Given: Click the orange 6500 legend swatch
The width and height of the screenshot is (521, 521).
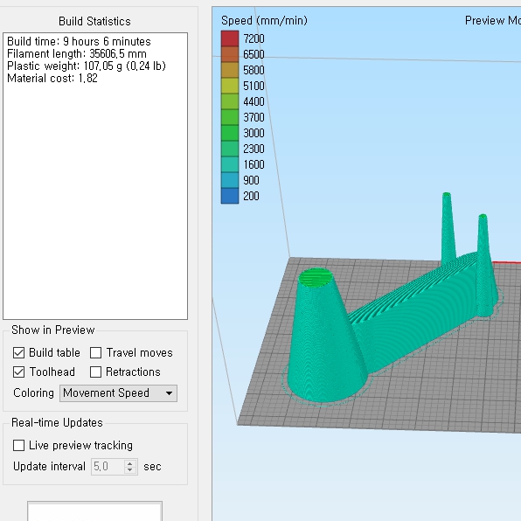Looking at the screenshot, I should [230, 54].
